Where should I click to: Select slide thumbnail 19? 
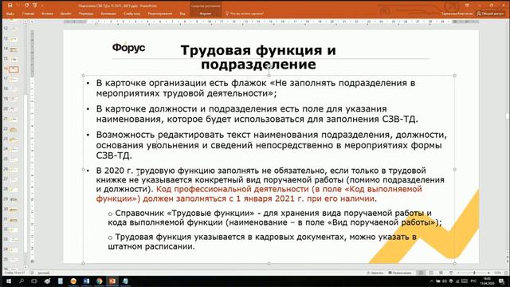click(14, 99)
